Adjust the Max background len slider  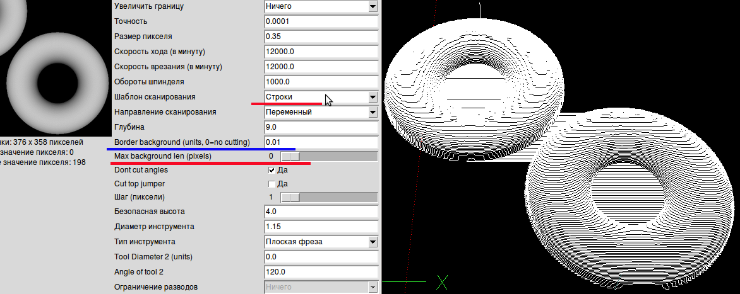coord(329,155)
